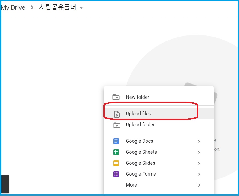Click the green Google Sheets icon
Screen dimensions: 239x196
[x=116, y=152]
